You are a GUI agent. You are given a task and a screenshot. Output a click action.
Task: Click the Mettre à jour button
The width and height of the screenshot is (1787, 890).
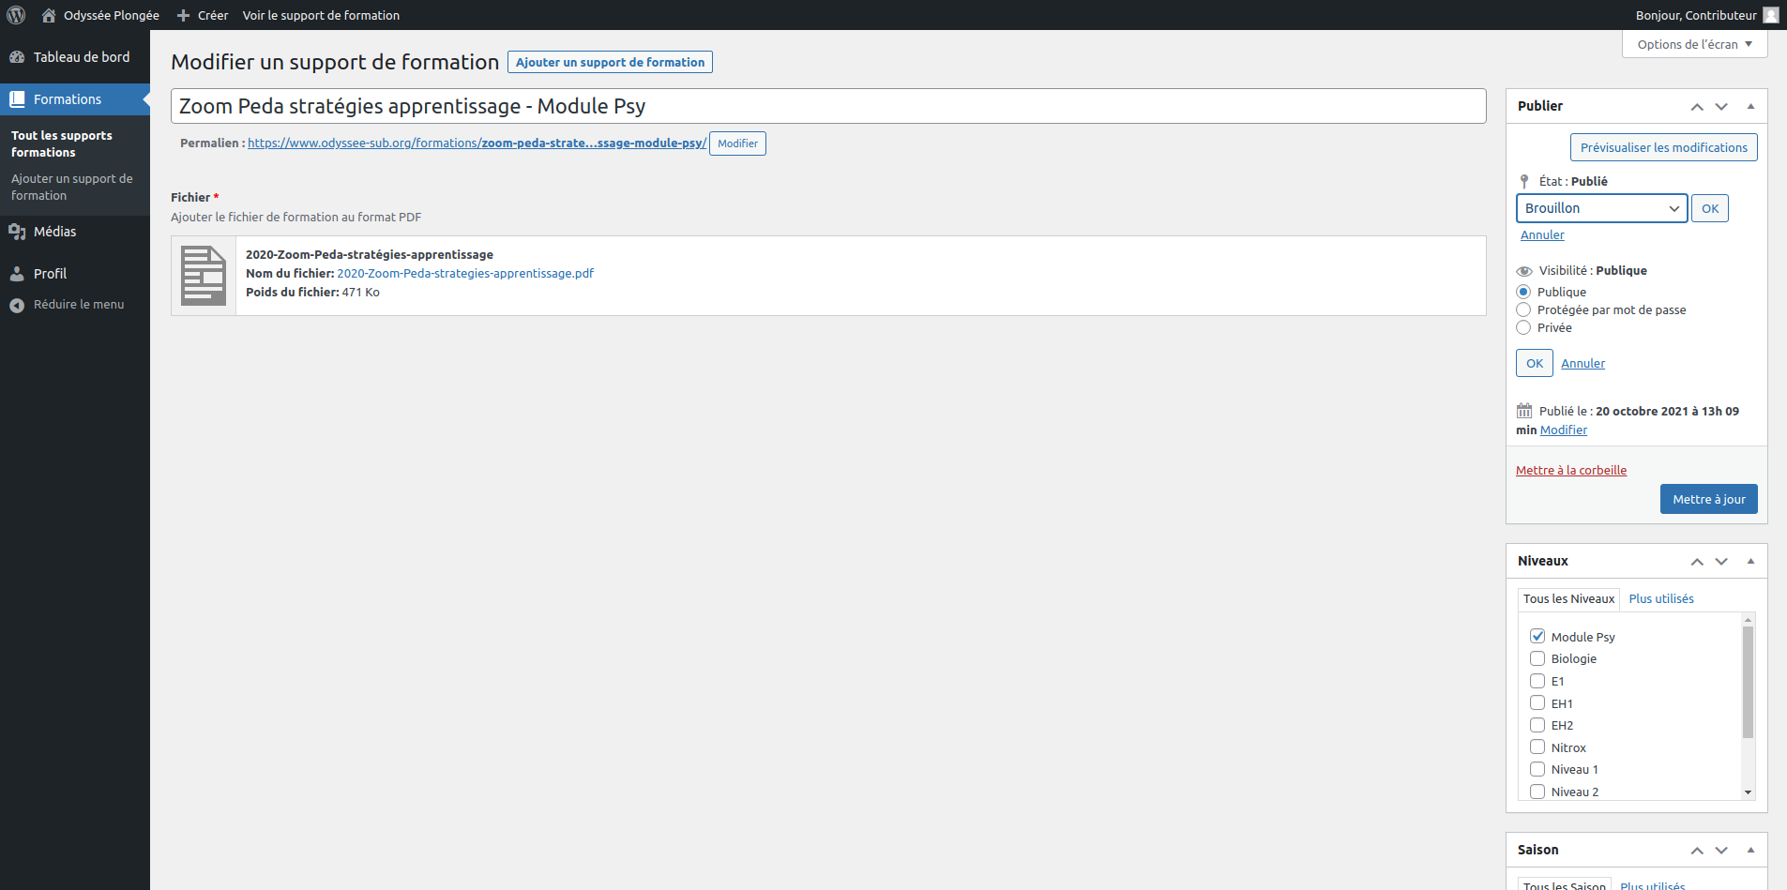coord(1708,499)
